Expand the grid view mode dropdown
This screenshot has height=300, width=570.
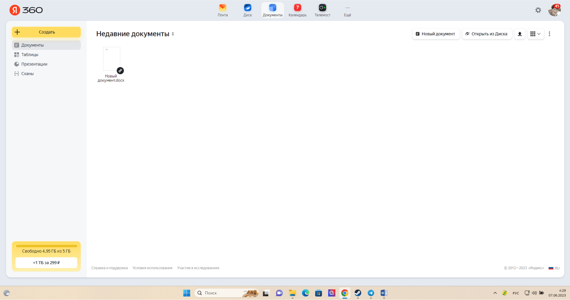pos(535,34)
